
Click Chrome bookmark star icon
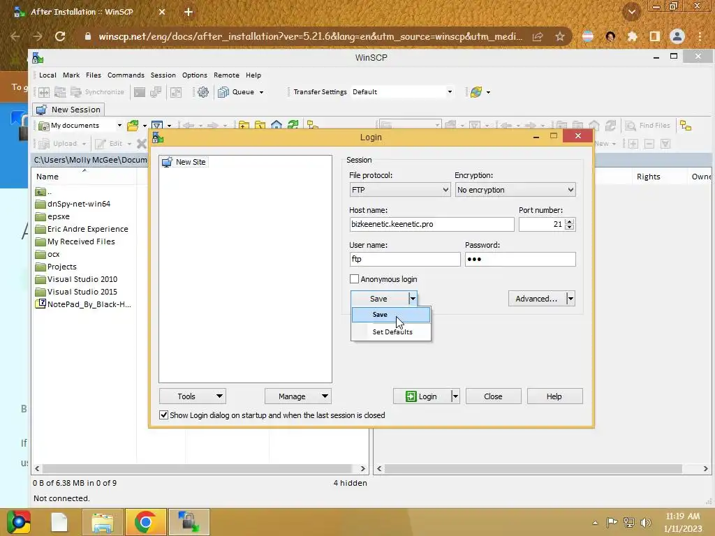tap(560, 36)
